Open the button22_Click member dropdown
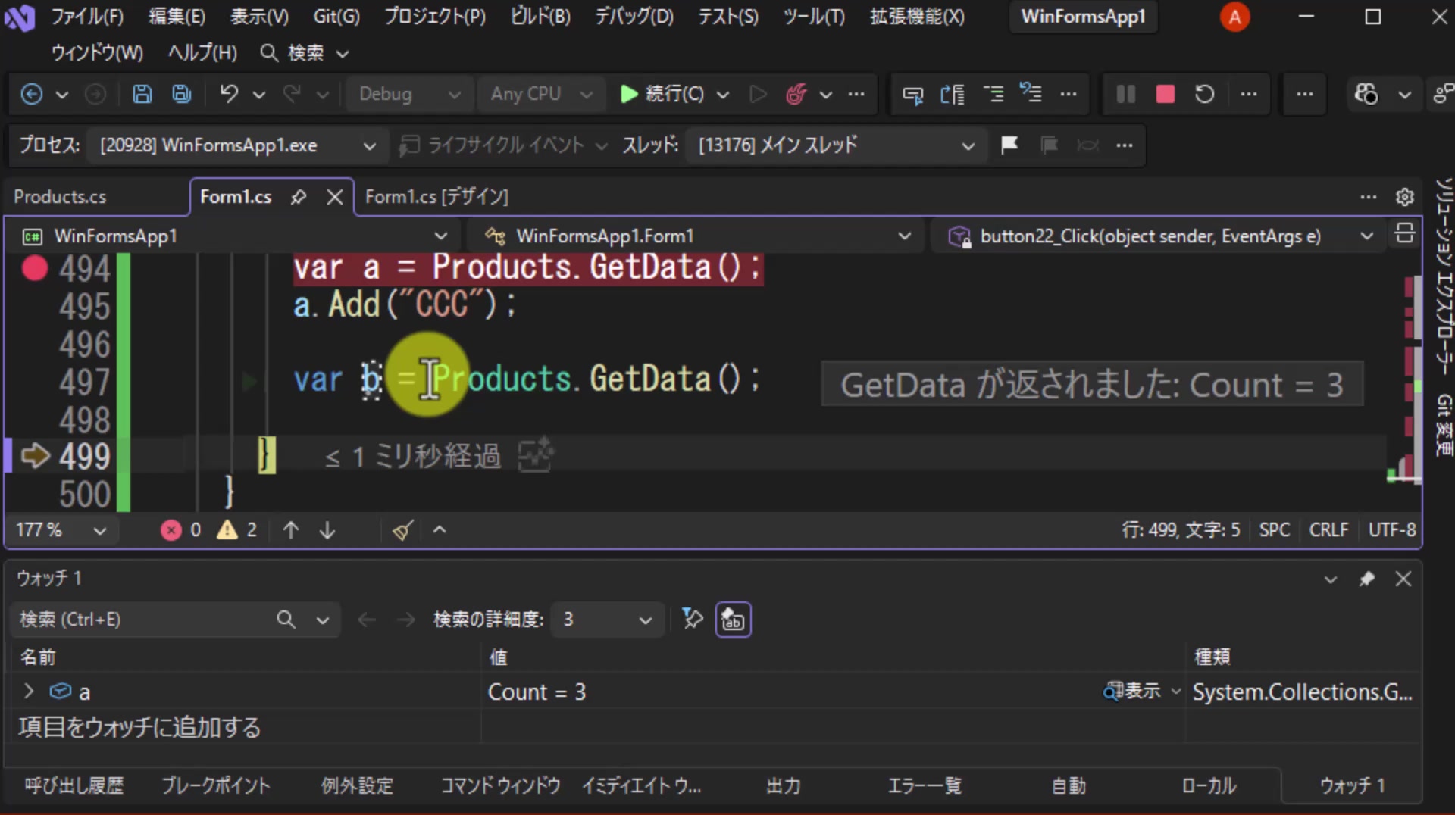1455x815 pixels. 1160,236
